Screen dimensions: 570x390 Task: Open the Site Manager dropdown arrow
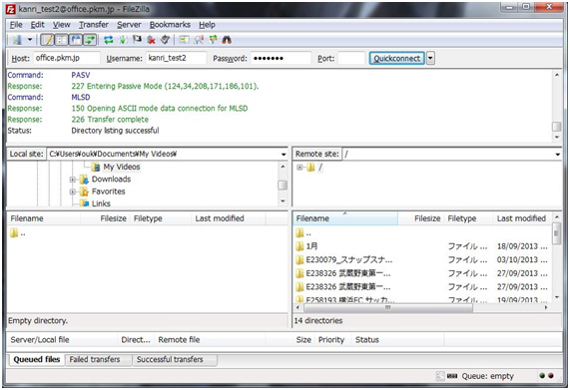click(x=30, y=40)
